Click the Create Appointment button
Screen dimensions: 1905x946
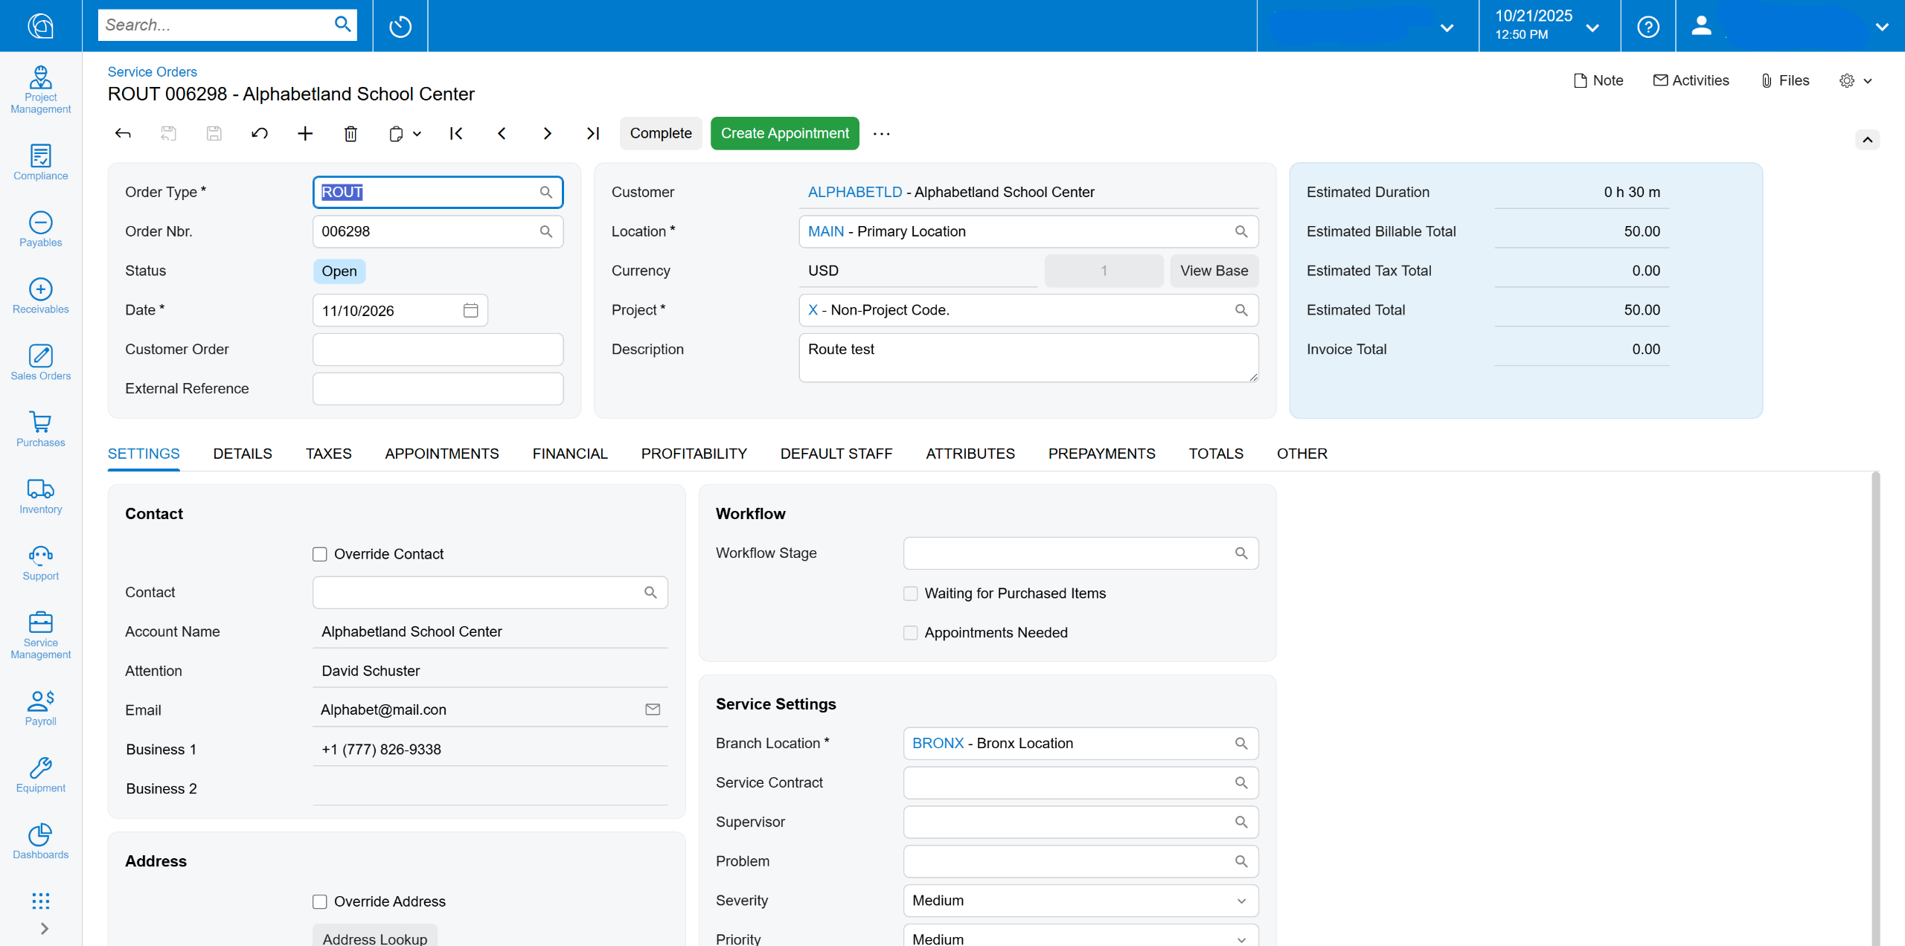point(784,133)
